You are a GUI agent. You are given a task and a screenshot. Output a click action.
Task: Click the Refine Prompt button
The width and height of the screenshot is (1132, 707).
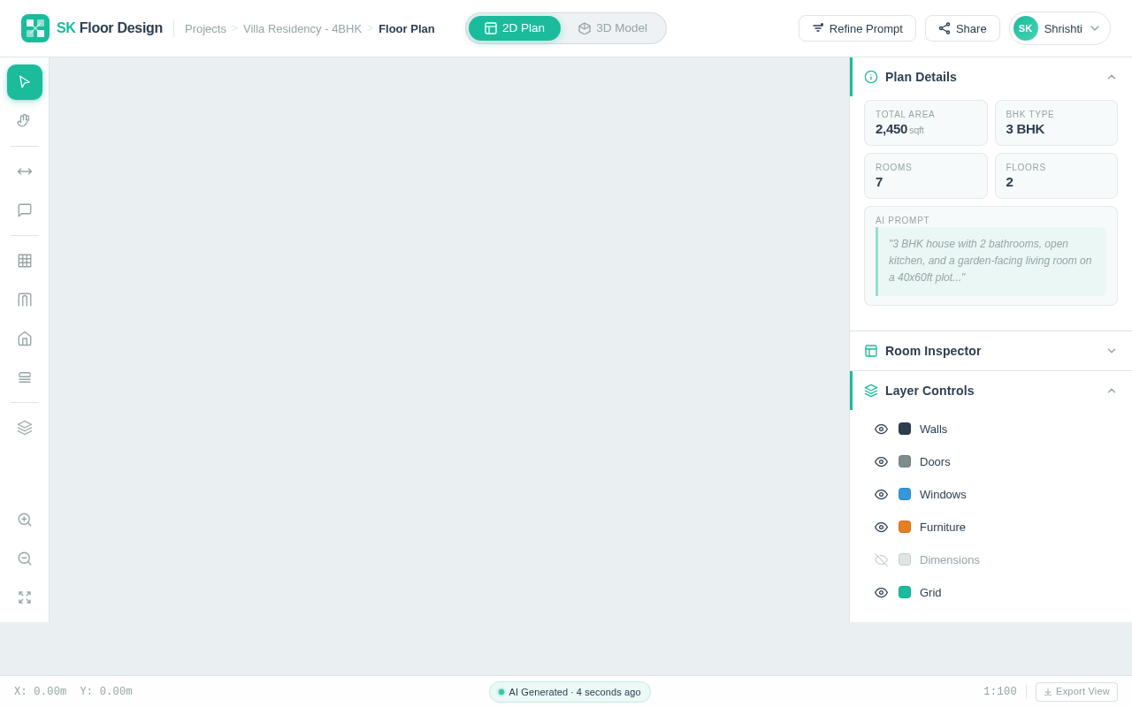coord(857,28)
